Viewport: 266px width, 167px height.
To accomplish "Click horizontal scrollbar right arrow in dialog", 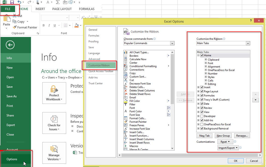I will click(x=260, y=155).
